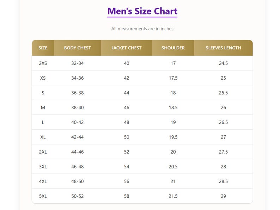Click shoulder value 21 in 4XL row
Screen dimensions: 280x210
pyautogui.click(x=173, y=181)
